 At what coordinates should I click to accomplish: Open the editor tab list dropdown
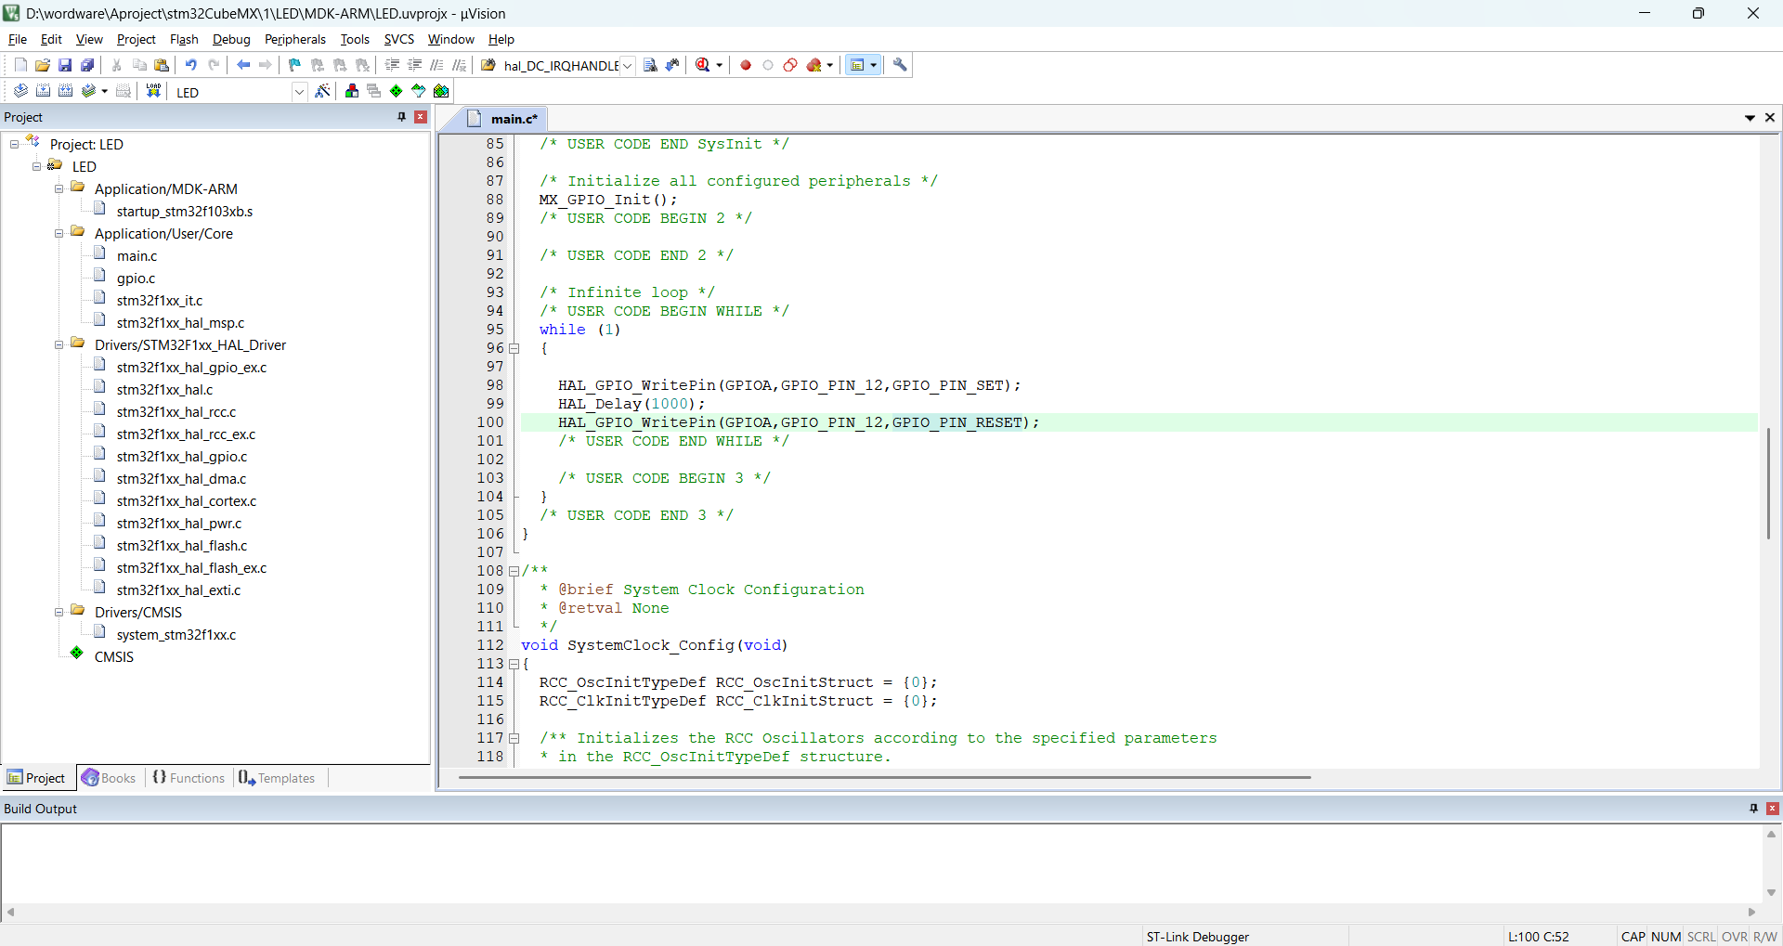click(1750, 118)
